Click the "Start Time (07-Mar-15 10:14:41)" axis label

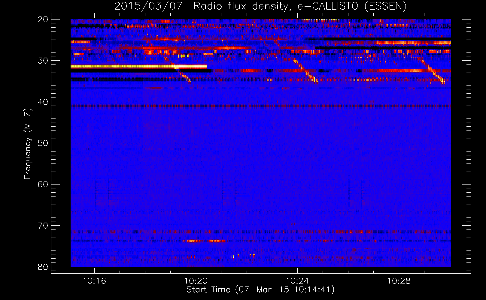point(260,289)
